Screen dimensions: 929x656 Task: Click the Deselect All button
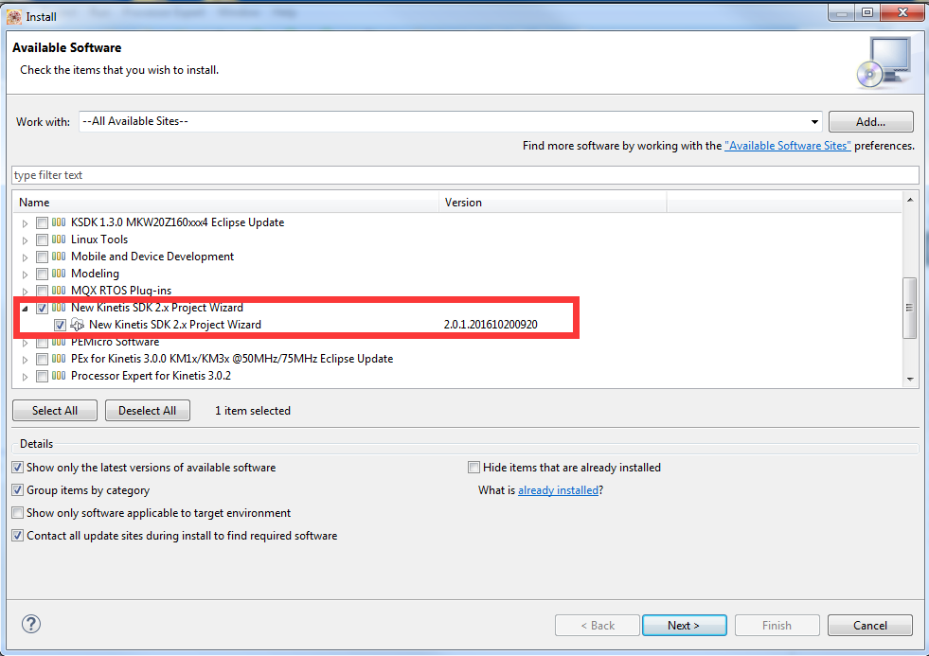point(147,411)
